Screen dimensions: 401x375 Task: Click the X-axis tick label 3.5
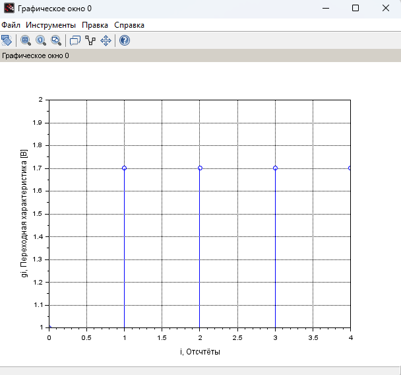click(x=313, y=338)
